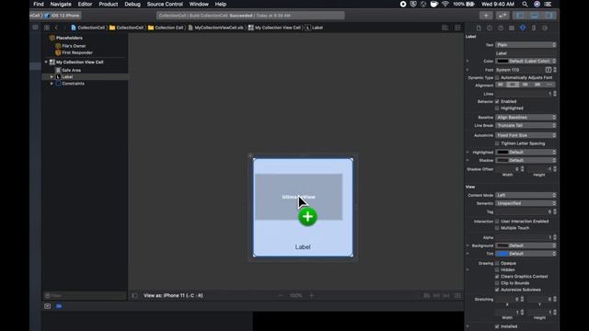Viewport: 589px width, 331px height.
Task: Open the History inspector tab
Action: [x=490, y=28]
